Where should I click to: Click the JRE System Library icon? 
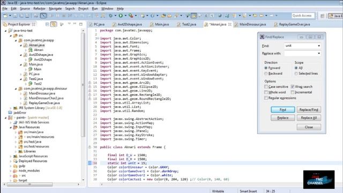point(16,108)
